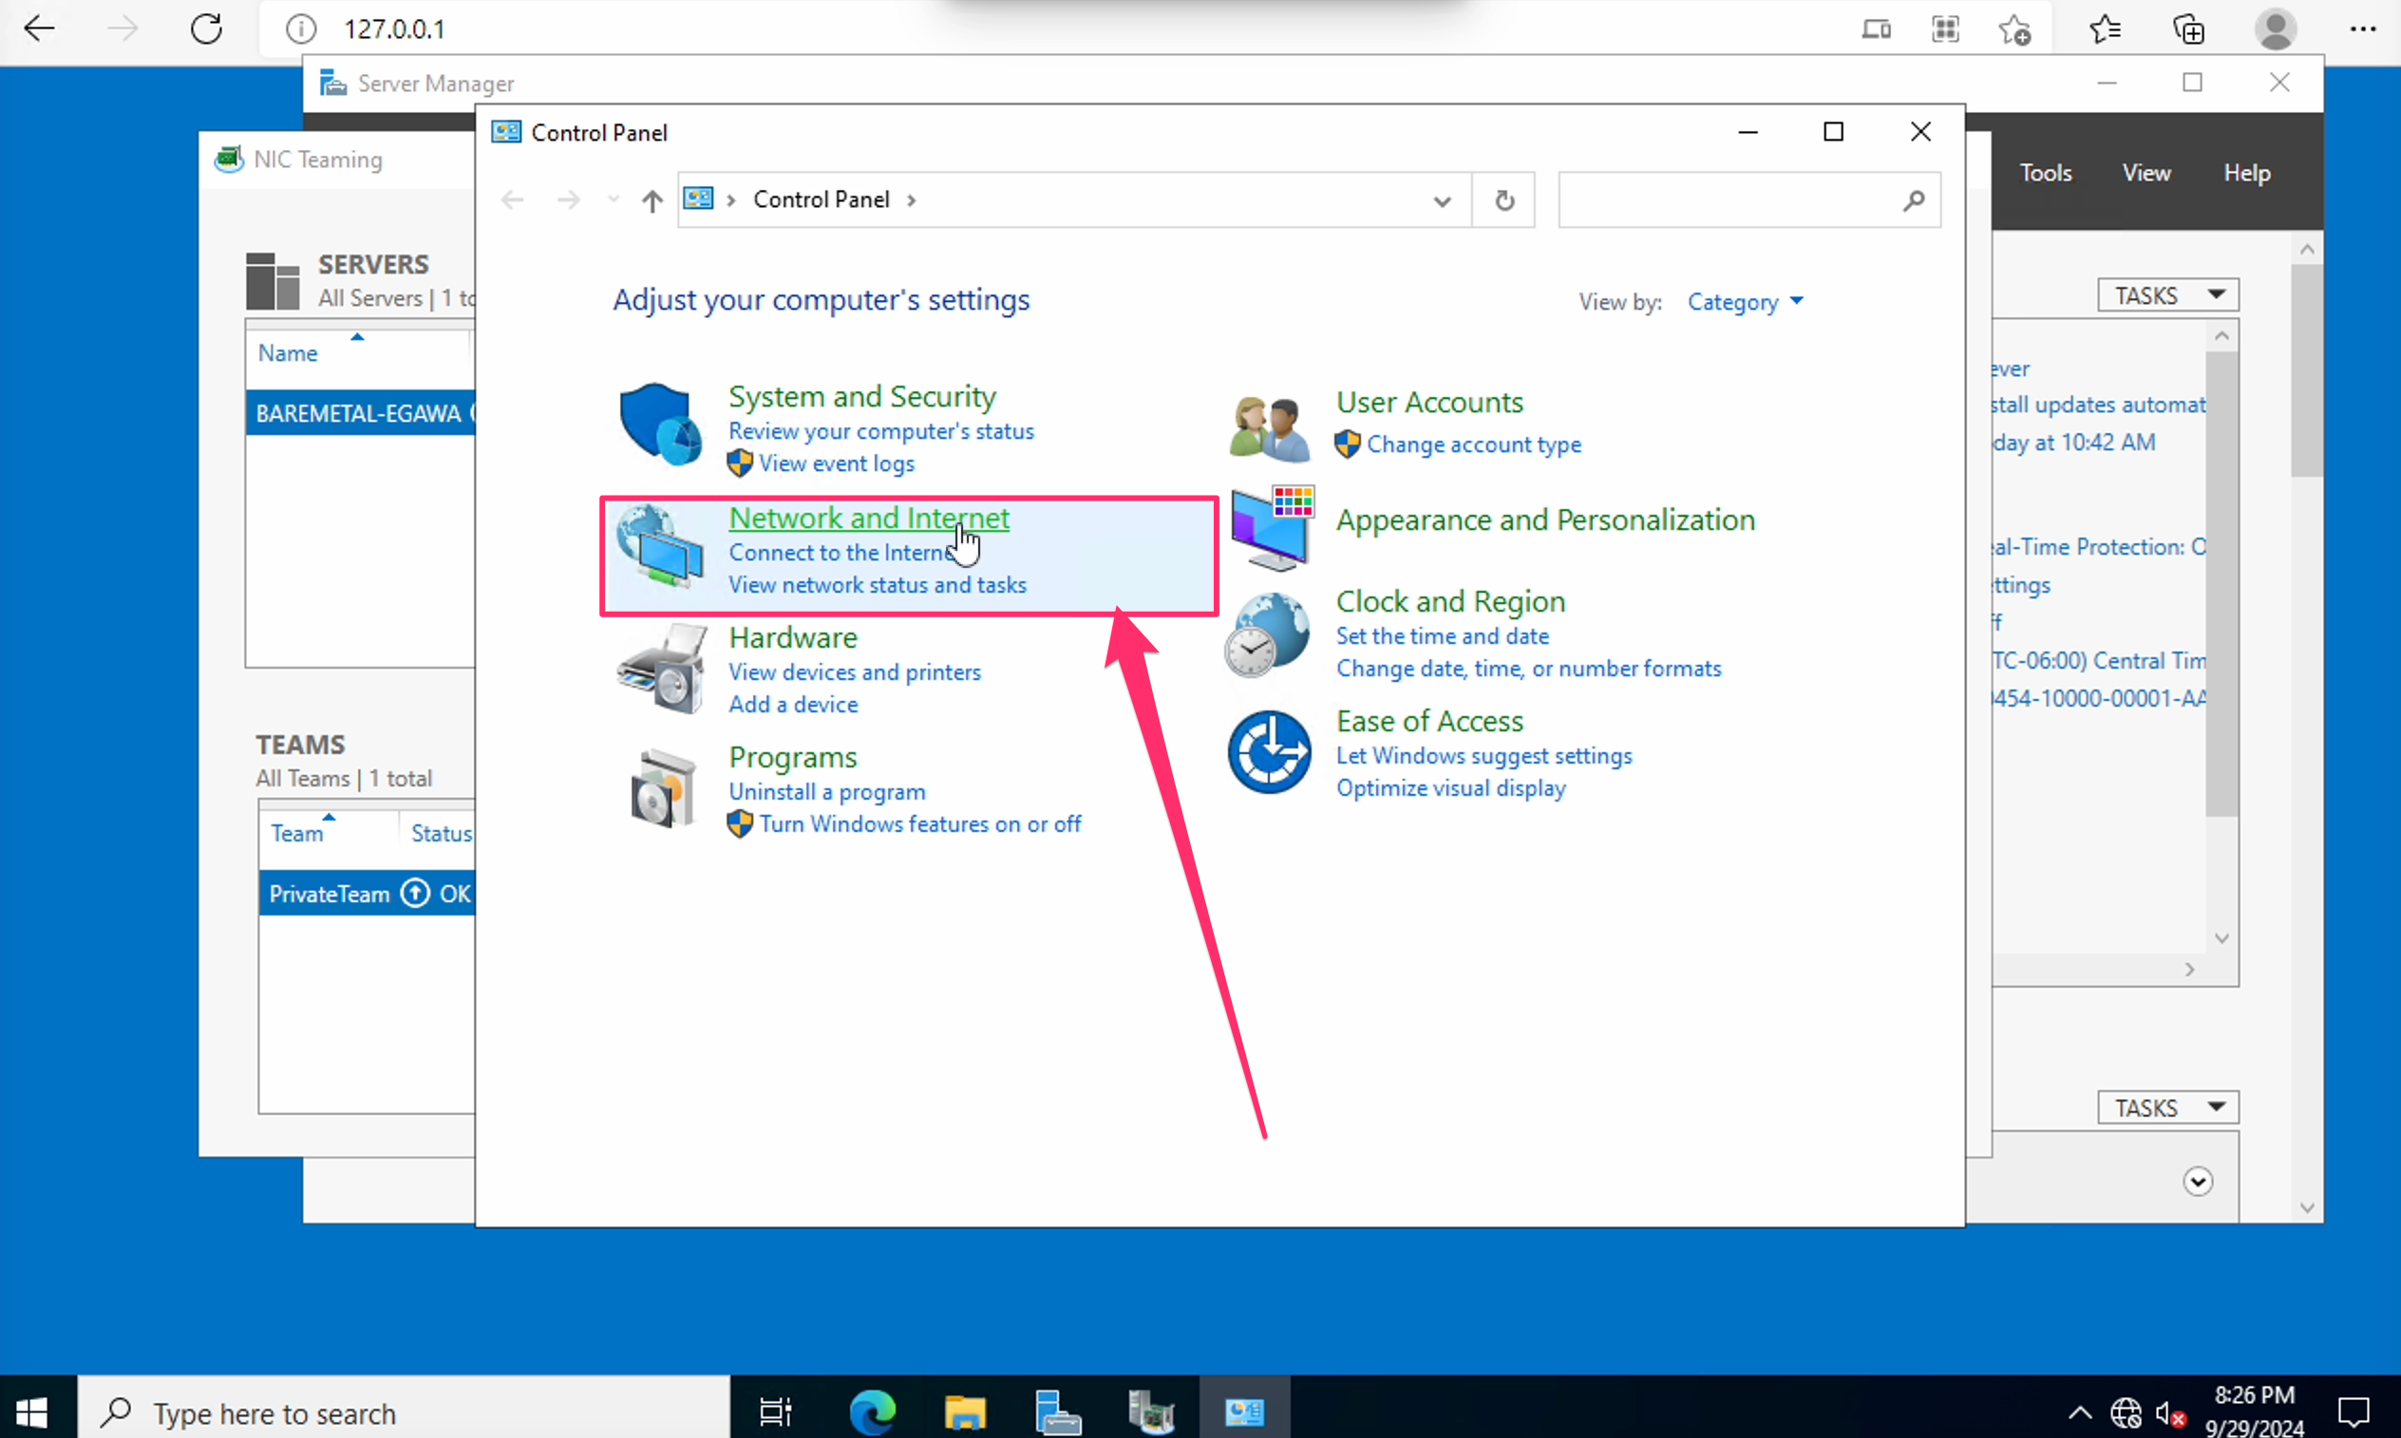Open the Tools menu in Server Manager
The image size is (2401, 1438).
click(2045, 174)
